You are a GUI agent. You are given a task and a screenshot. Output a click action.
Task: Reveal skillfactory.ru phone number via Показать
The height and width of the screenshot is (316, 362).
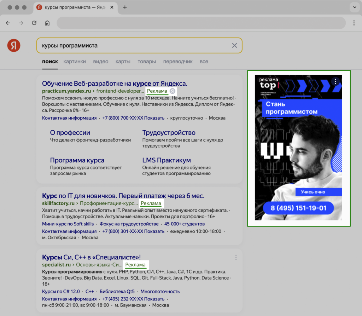154,231
